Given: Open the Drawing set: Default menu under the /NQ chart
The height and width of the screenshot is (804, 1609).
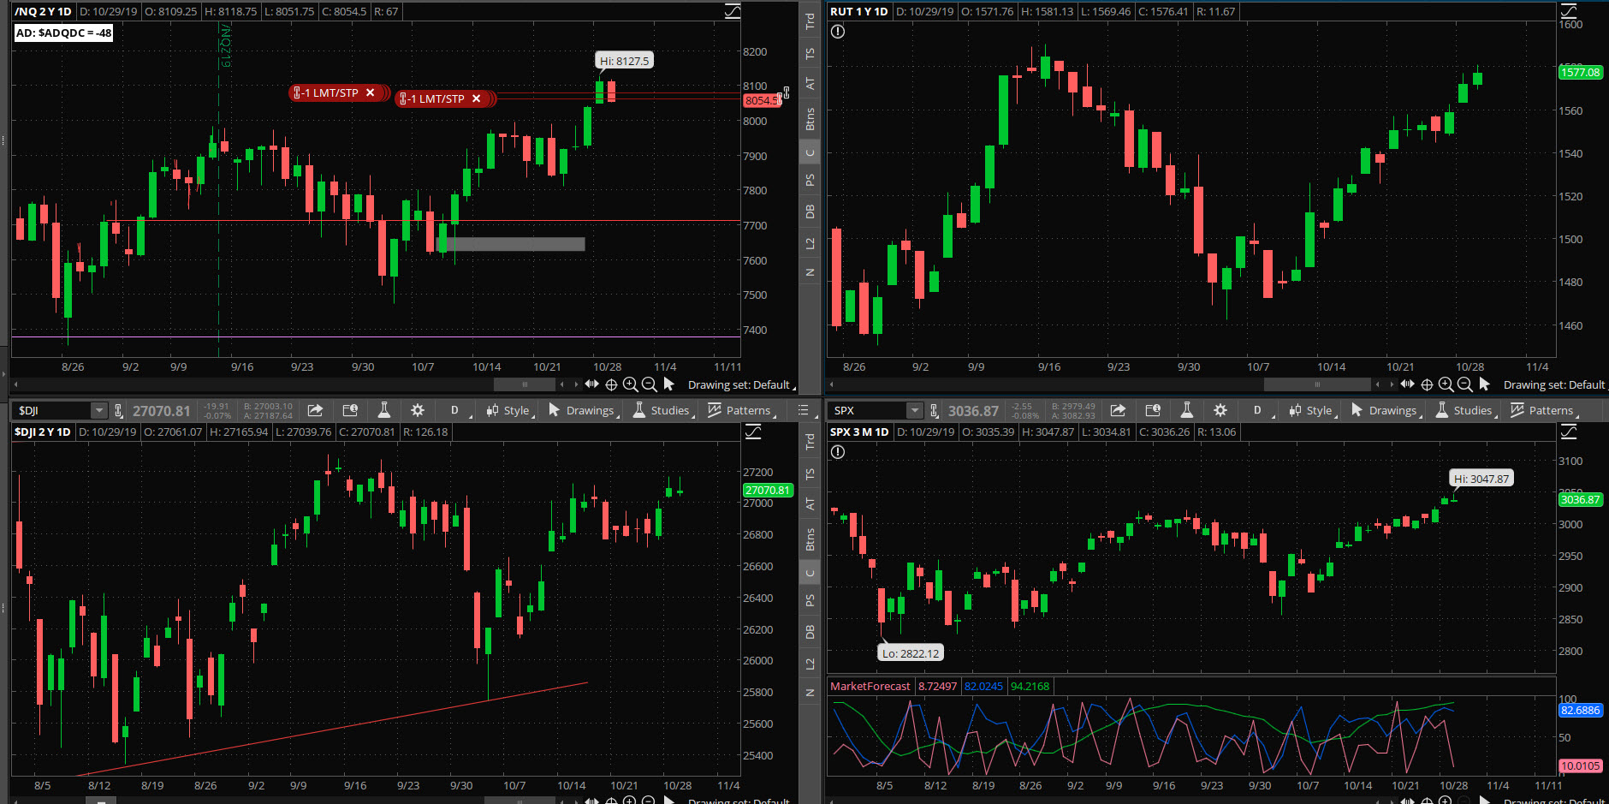Looking at the screenshot, I should [741, 384].
